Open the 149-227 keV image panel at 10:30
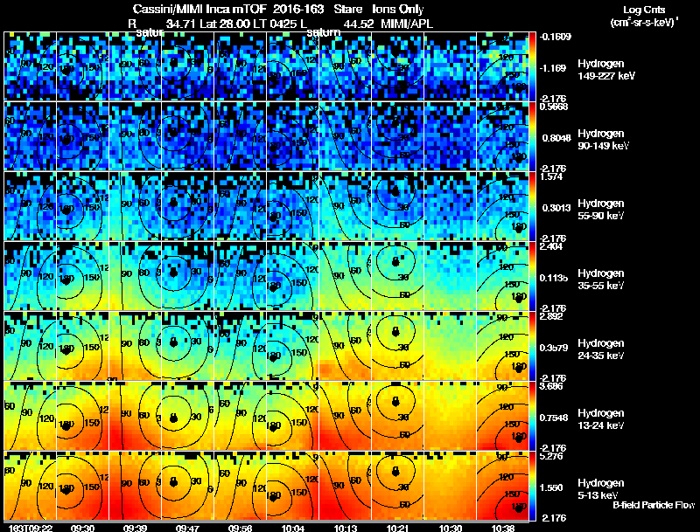This screenshot has width=700, height=532. 450,66
